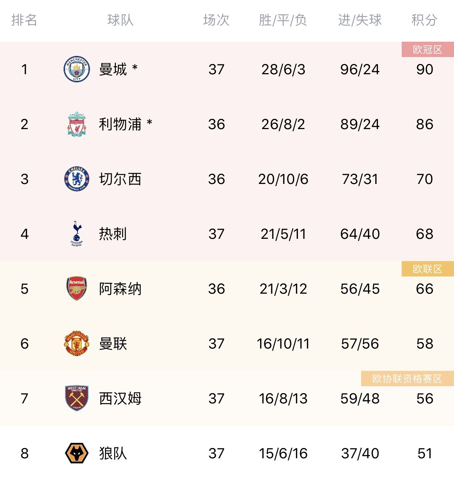This screenshot has height=478, width=454.
Task: Open the 曼城 team name
Action: coord(113,69)
